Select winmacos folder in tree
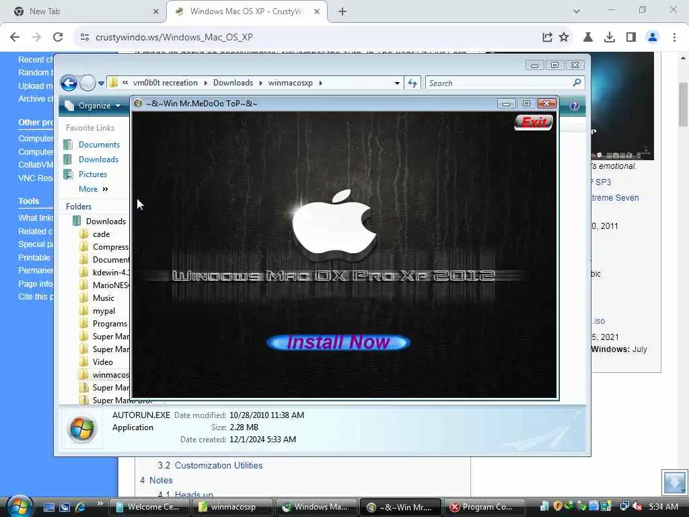The height and width of the screenshot is (517, 689). pyautogui.click(x=111, y=374)
